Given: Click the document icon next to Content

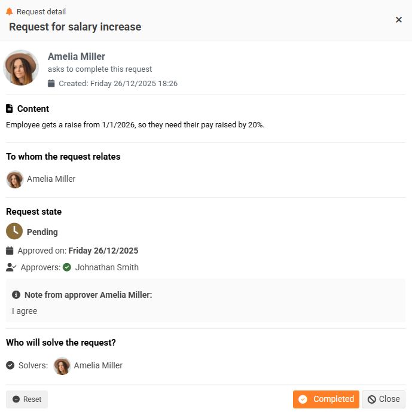Looking at the screenshot, I should pyautogui.click(x=10, y=109).
